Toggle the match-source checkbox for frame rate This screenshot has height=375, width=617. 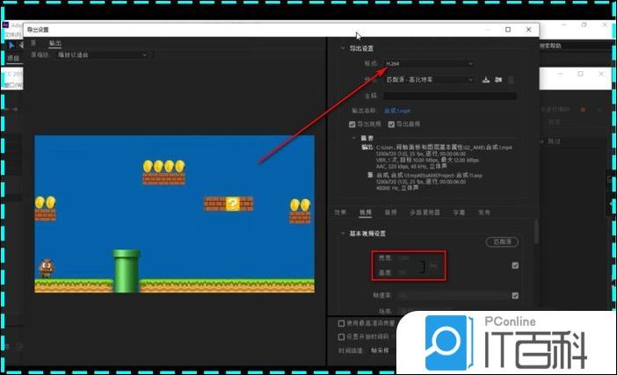(515, 296)
